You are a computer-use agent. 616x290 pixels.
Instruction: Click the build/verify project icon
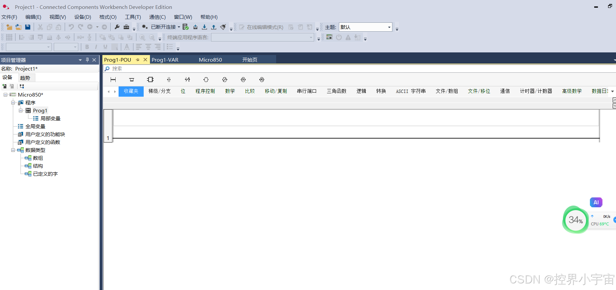[x=186, y=27]
